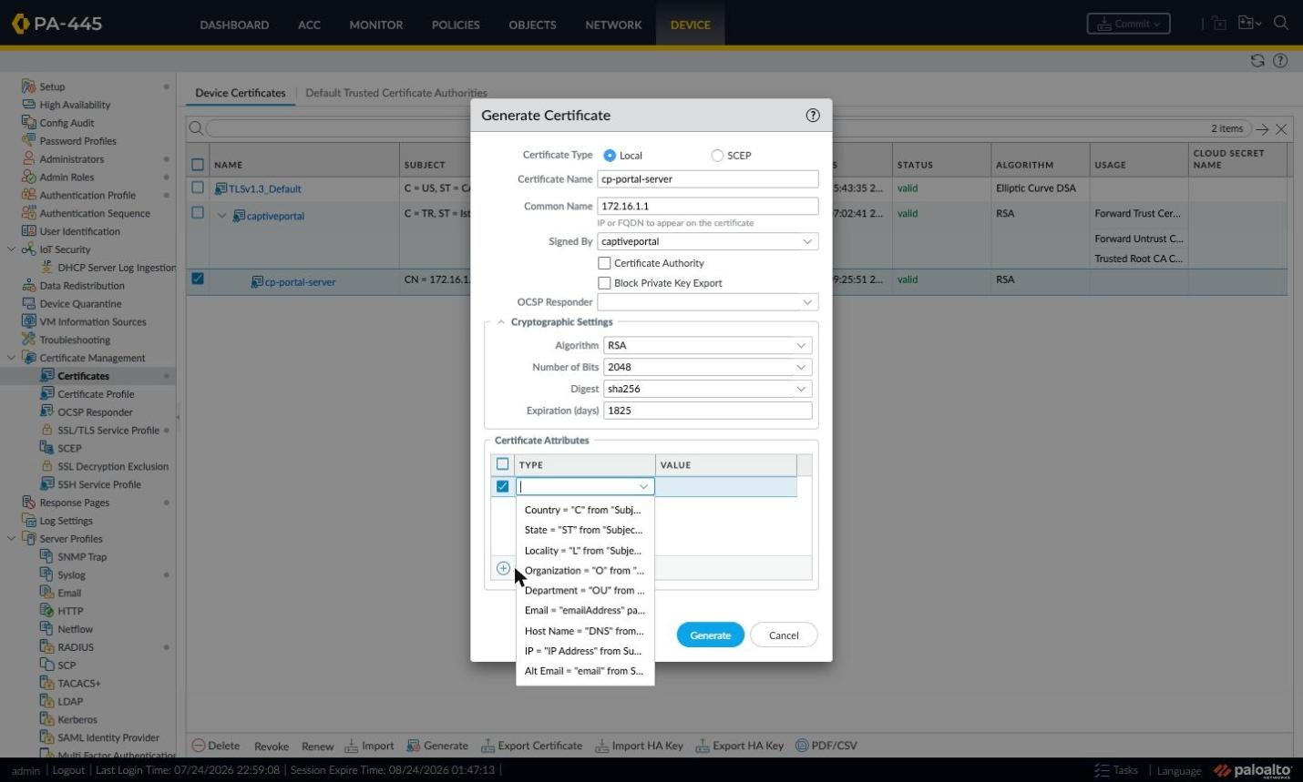Click the Common Name input field
Viewport: 1303px width, 782px height.
(x=708, y=207)
